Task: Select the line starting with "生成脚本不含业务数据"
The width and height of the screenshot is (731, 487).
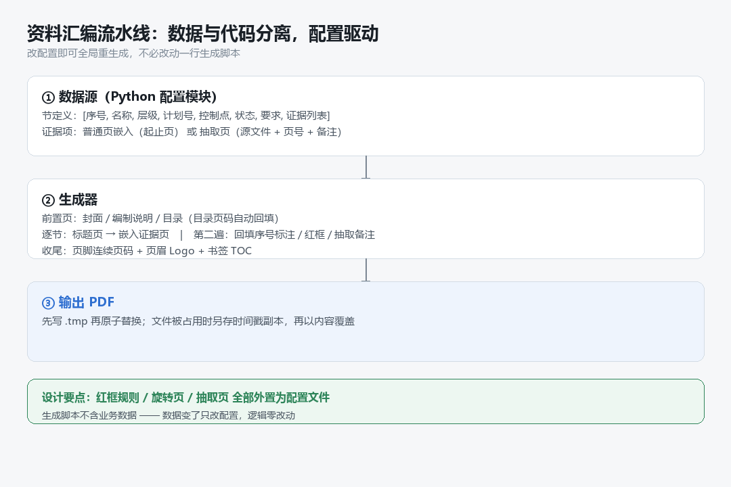Action: pyautogui.click(x=169, y=416)
